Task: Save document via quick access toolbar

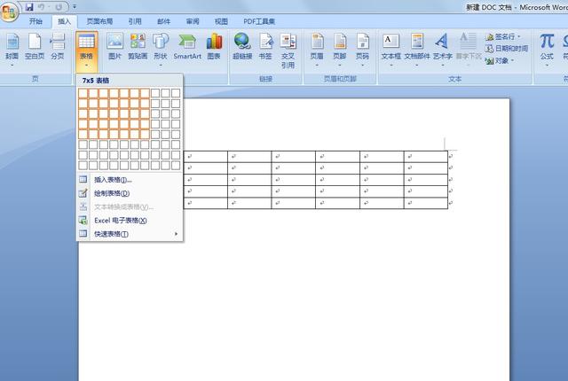Action: tap(29, 7)
